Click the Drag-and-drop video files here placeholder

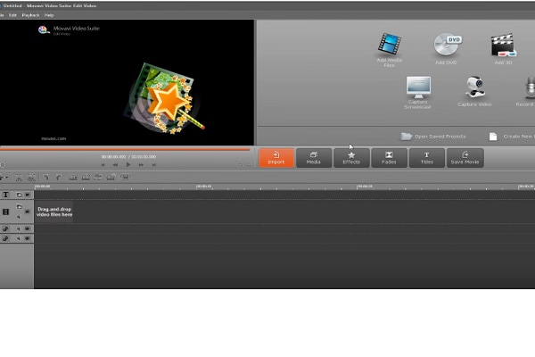(54, 212)
